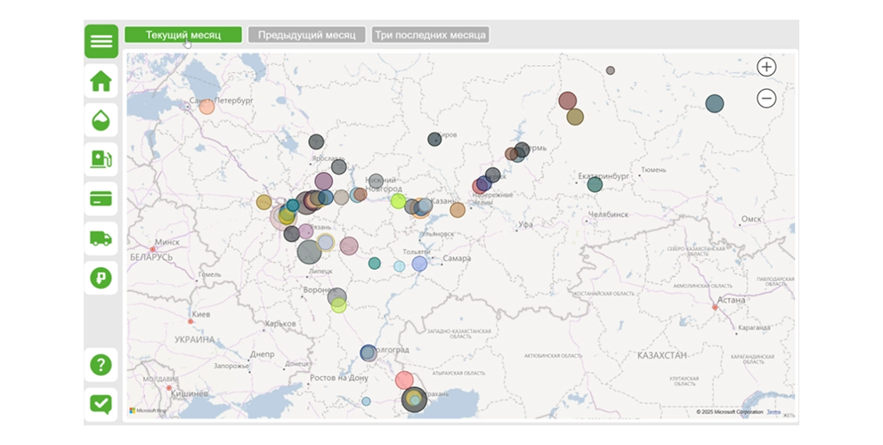Select the teal bubble near Екатеринбург
The width and height of the screenshot is (883, 445).
click(x=595, y=184)
